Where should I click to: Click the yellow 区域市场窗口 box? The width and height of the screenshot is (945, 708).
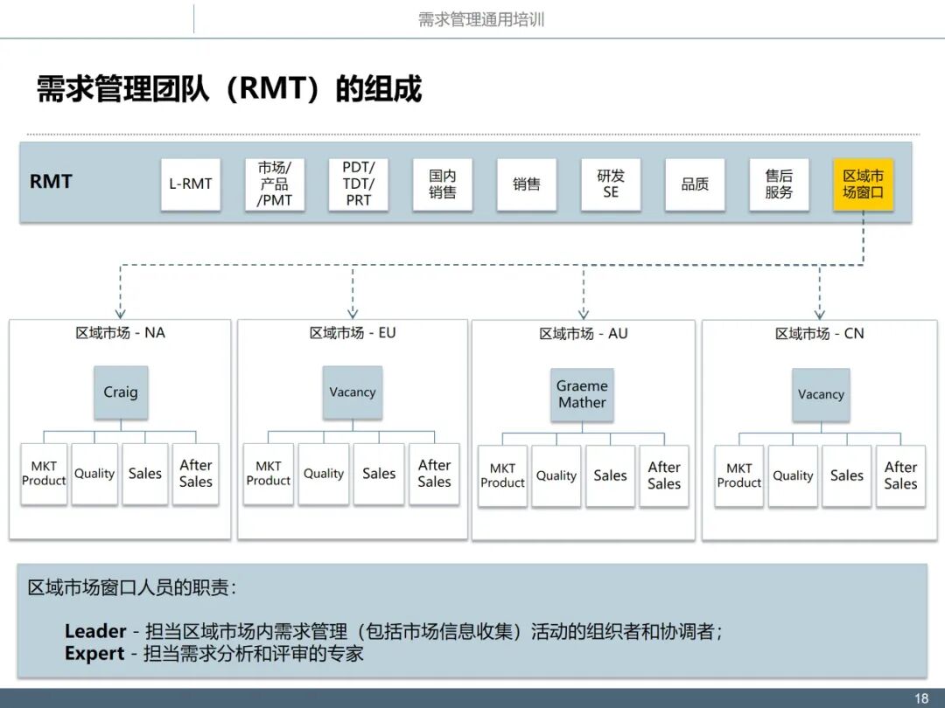pos(864,184)
